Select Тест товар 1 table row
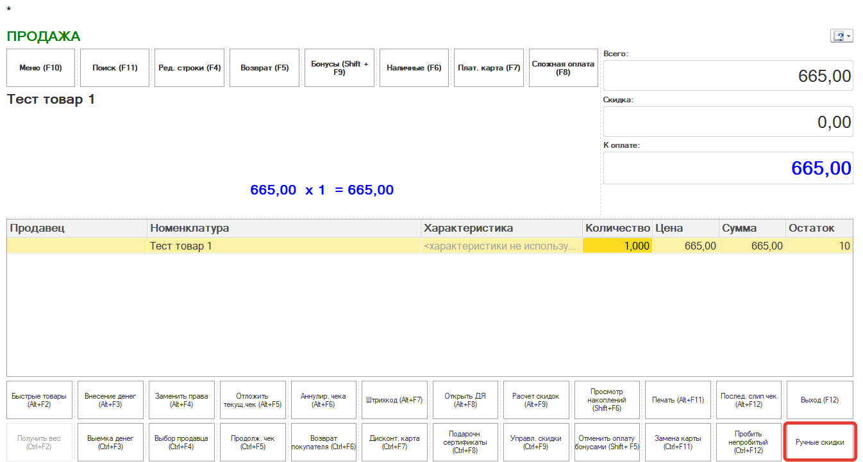Image resolution: width=863 pixels, height=462 pixels. click(x=283, y=246)
